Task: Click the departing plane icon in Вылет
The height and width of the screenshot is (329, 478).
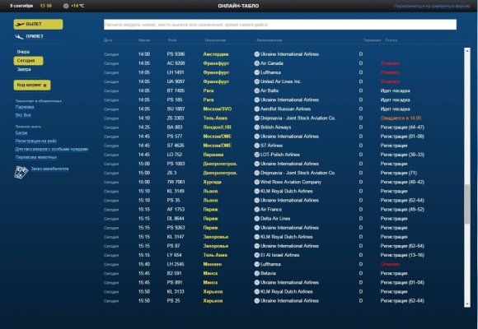Action: (x=20, y=24)
